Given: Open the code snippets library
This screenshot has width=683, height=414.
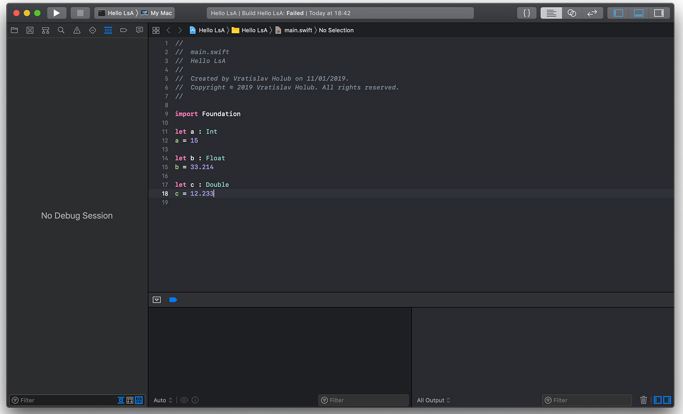Looking at the screenshot, I should 527,13.
